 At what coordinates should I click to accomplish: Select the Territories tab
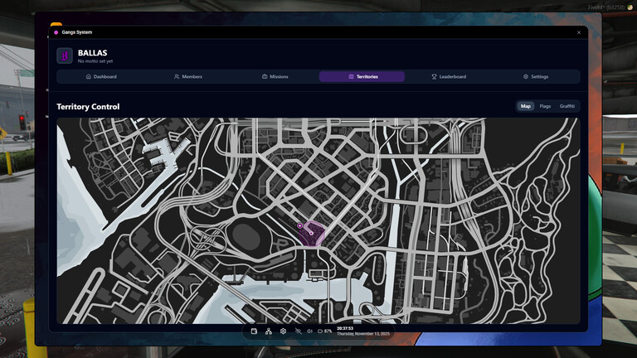[362, 77]
